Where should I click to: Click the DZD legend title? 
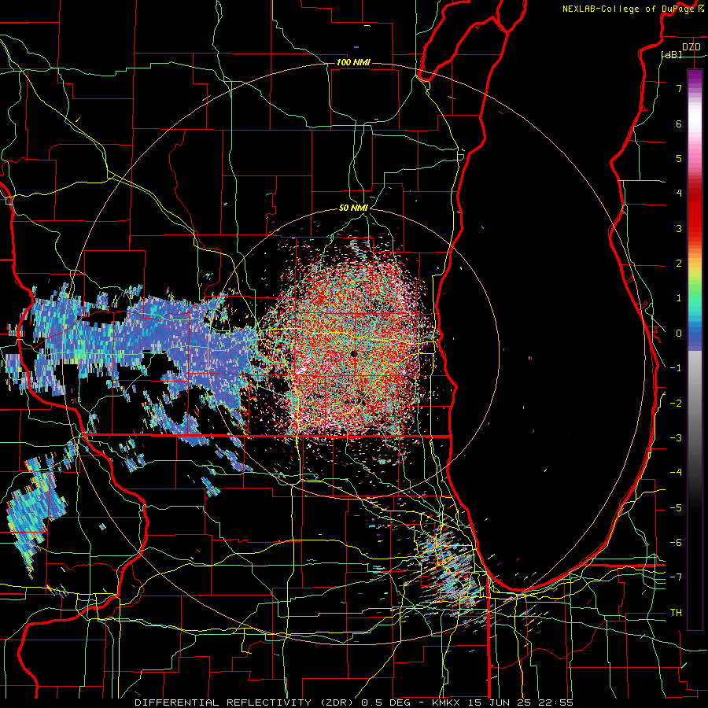pyautogui.click(x=691, y=47)
